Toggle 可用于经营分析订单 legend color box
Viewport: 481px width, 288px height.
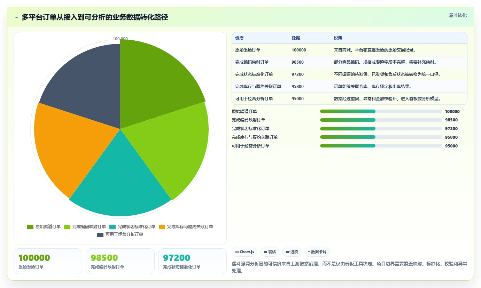pos(100,234)
